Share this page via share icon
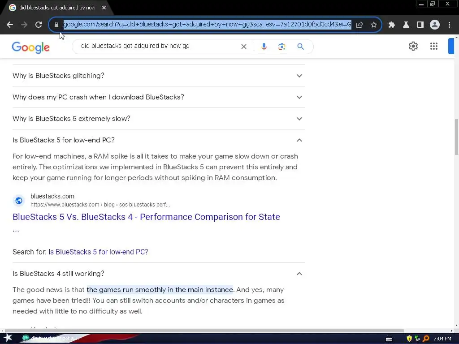The image size is (459, 344). (359, 25)
